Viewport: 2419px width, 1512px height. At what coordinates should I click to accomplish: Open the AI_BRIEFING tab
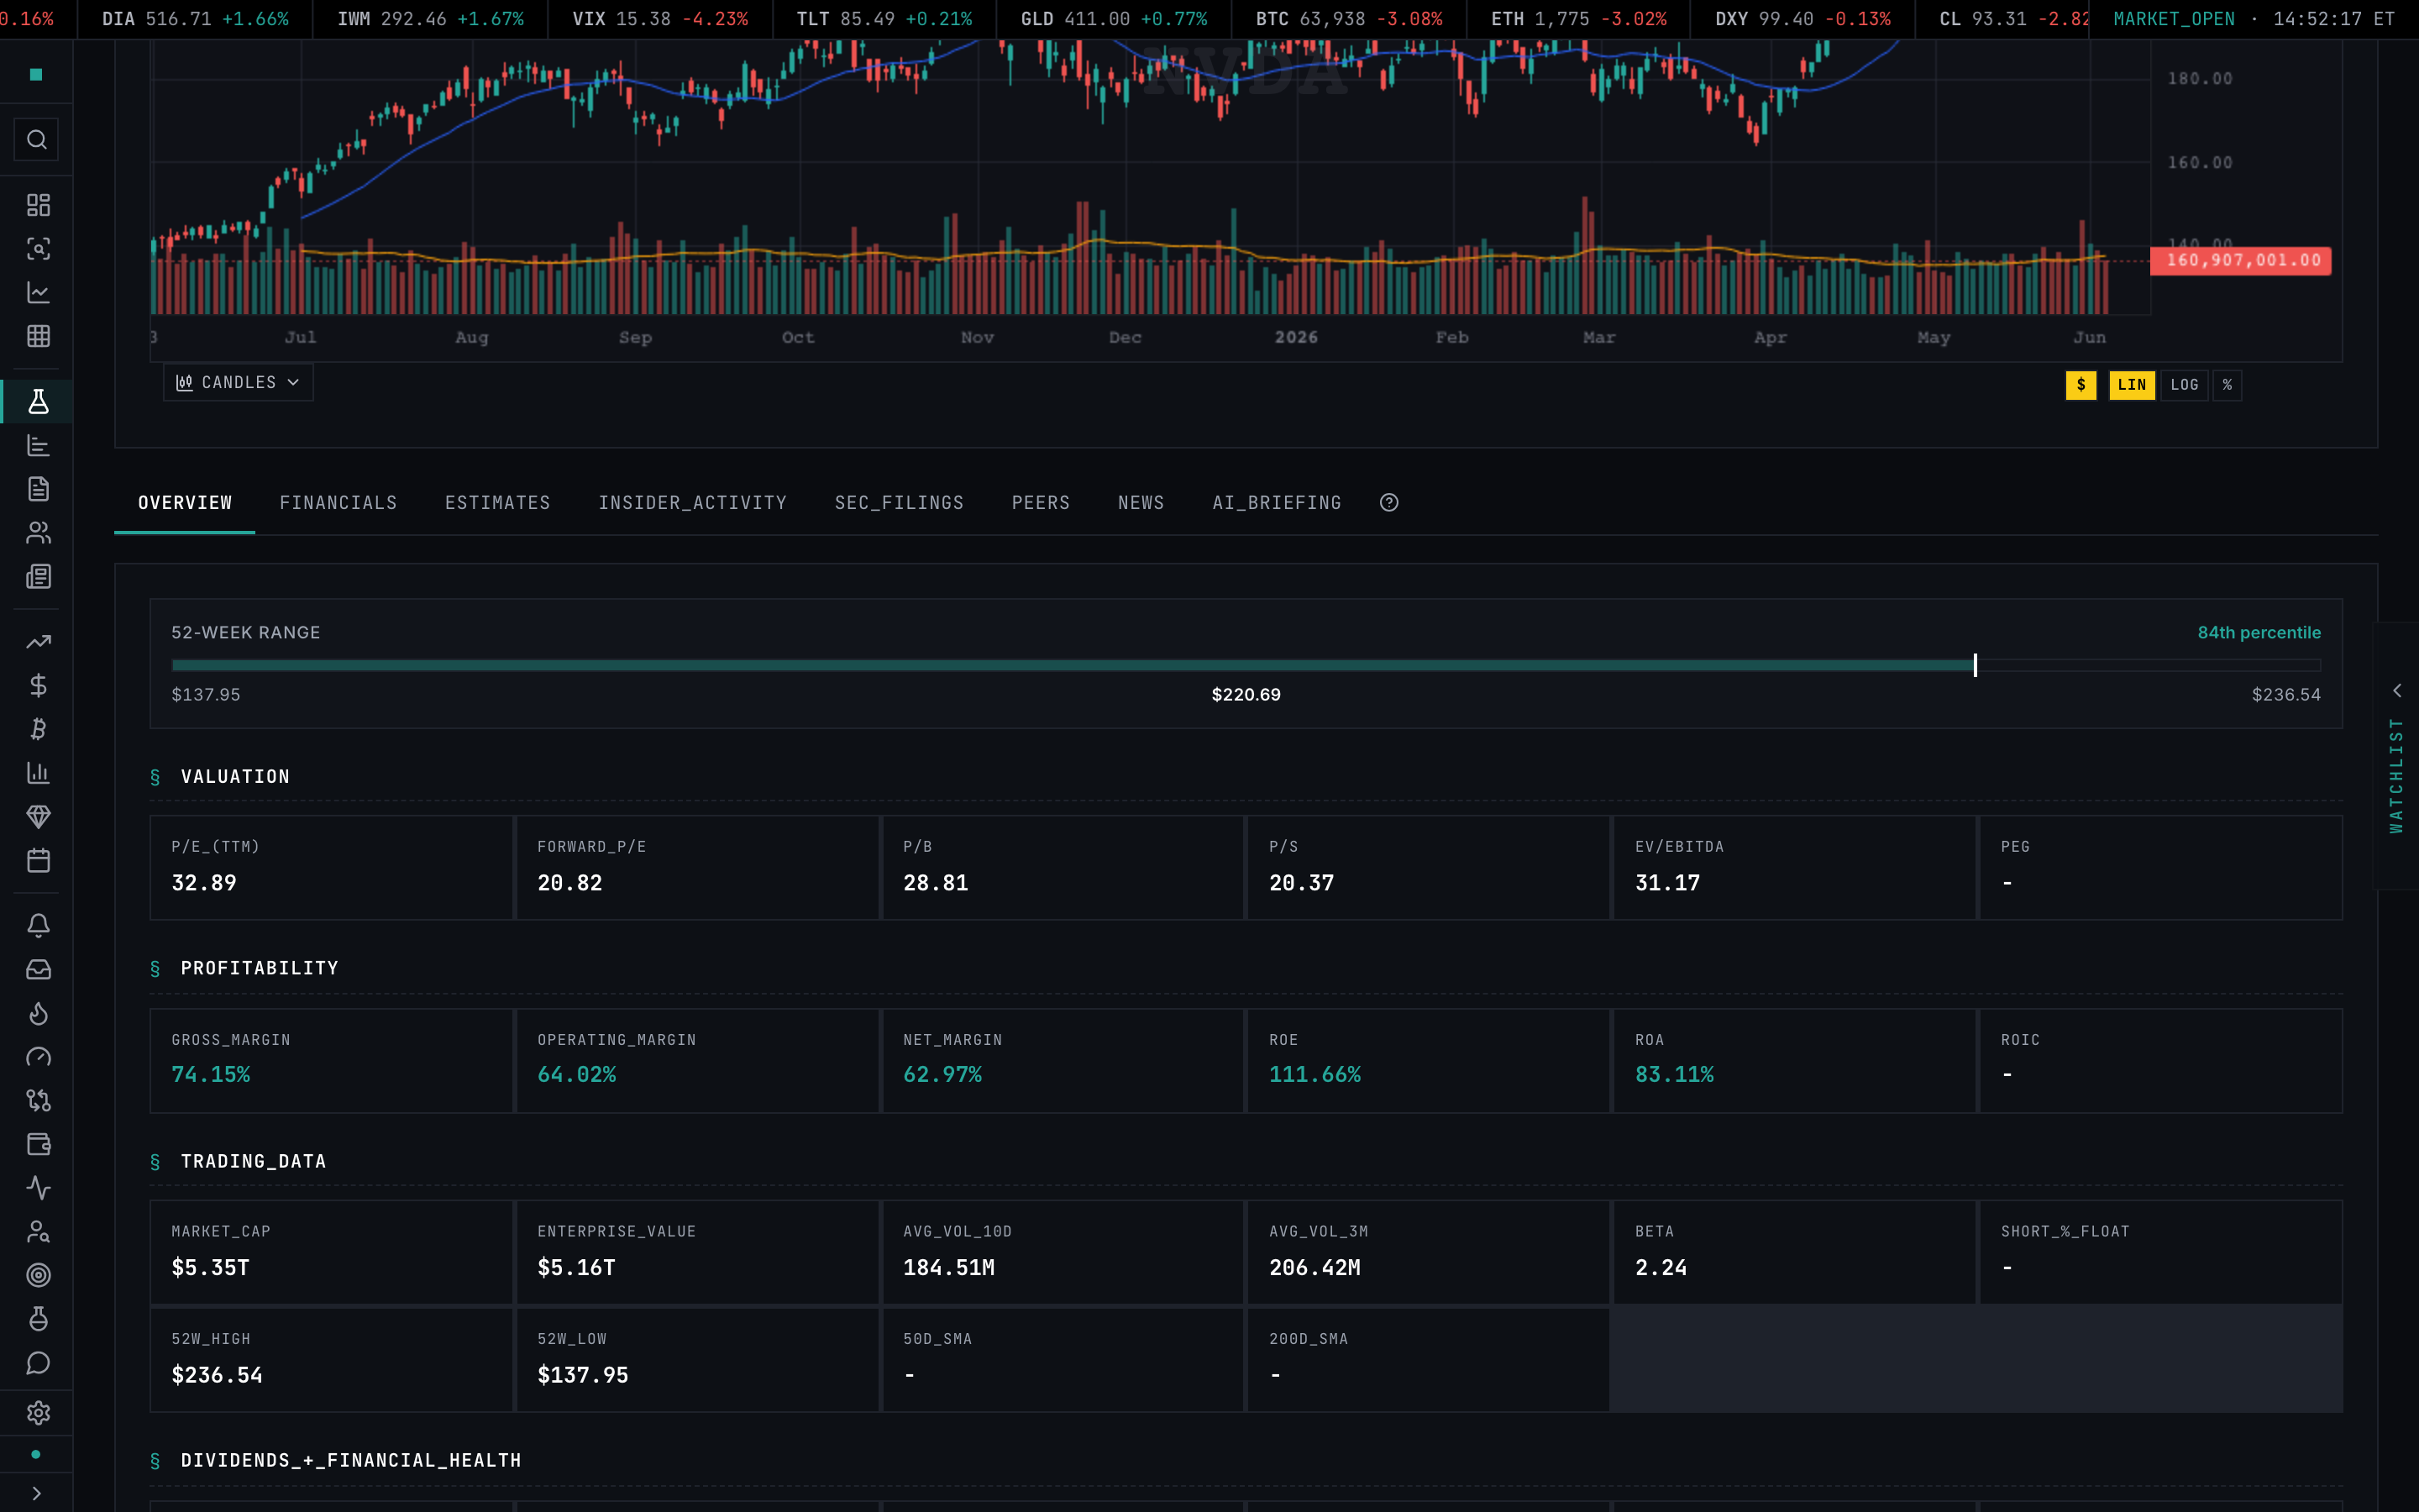(1278, 503)
